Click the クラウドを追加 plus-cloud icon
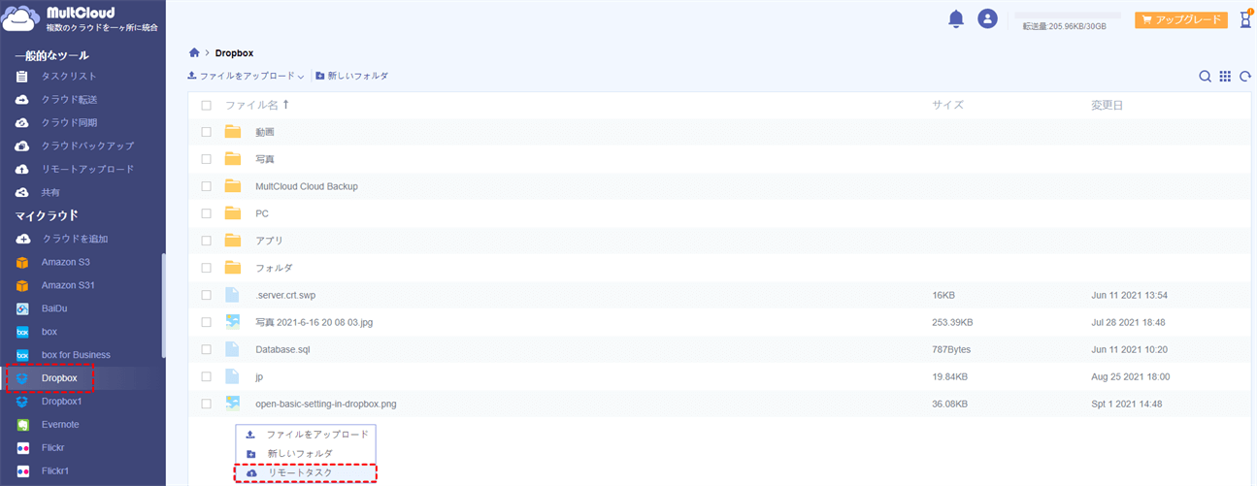1257x486 pixels. pyautogui.click(x=22, y=239)
